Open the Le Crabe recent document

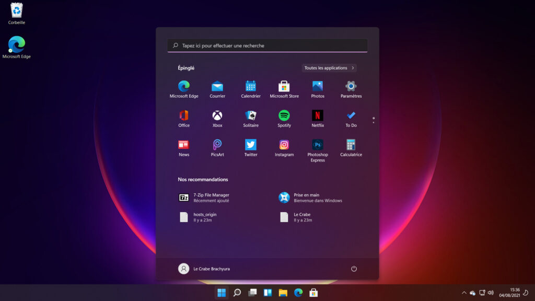coord(296,217)
